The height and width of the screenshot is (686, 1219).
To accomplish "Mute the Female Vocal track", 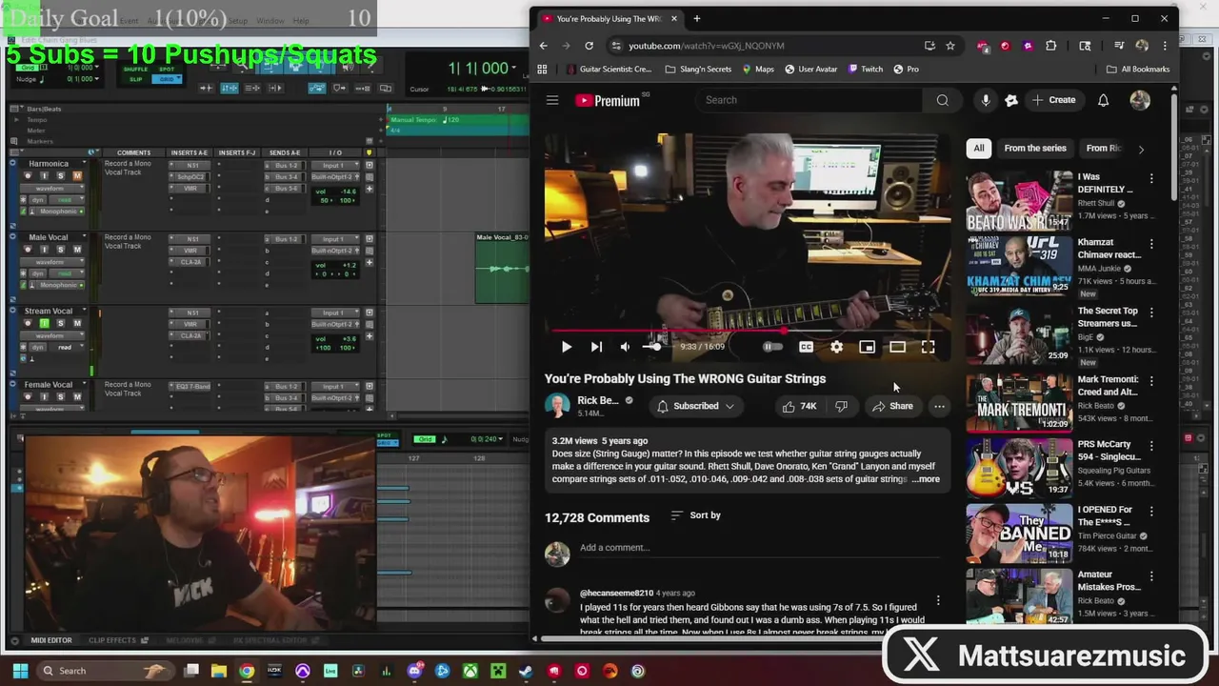I will [x=77, y=396].
